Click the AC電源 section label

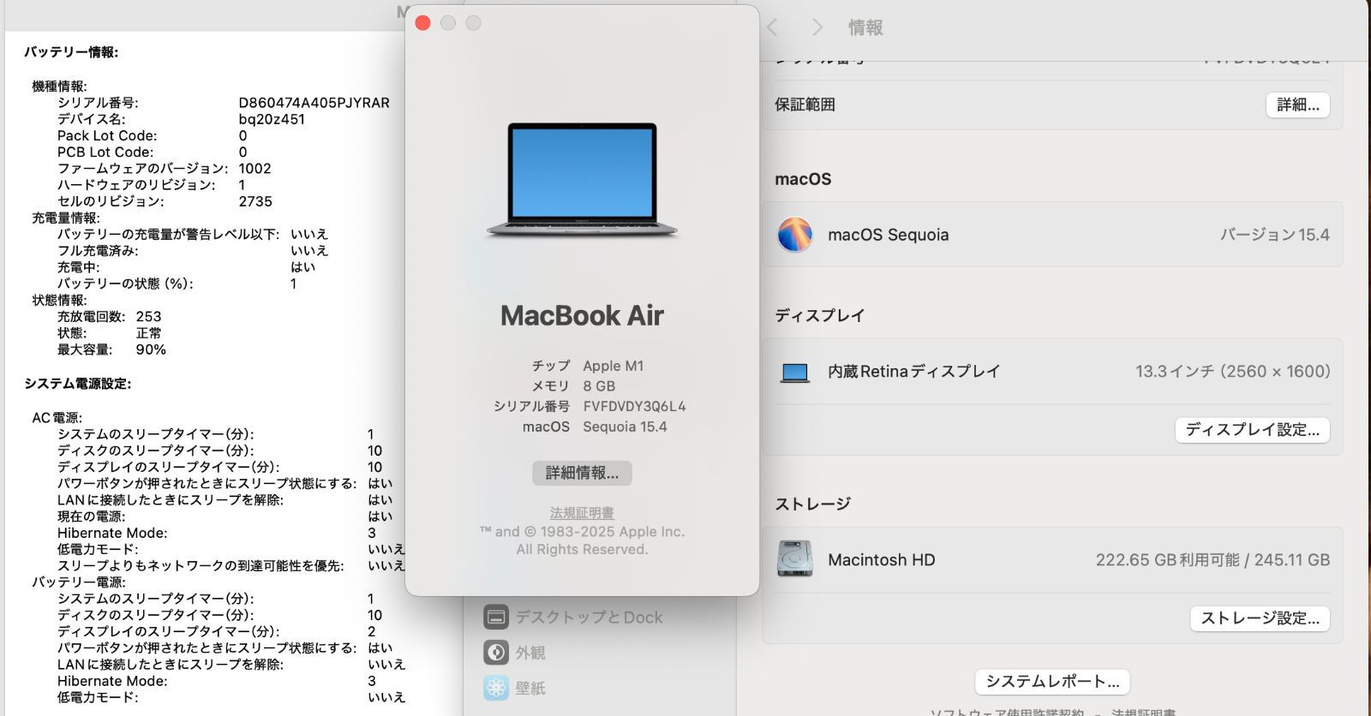[x=57, y=417]
